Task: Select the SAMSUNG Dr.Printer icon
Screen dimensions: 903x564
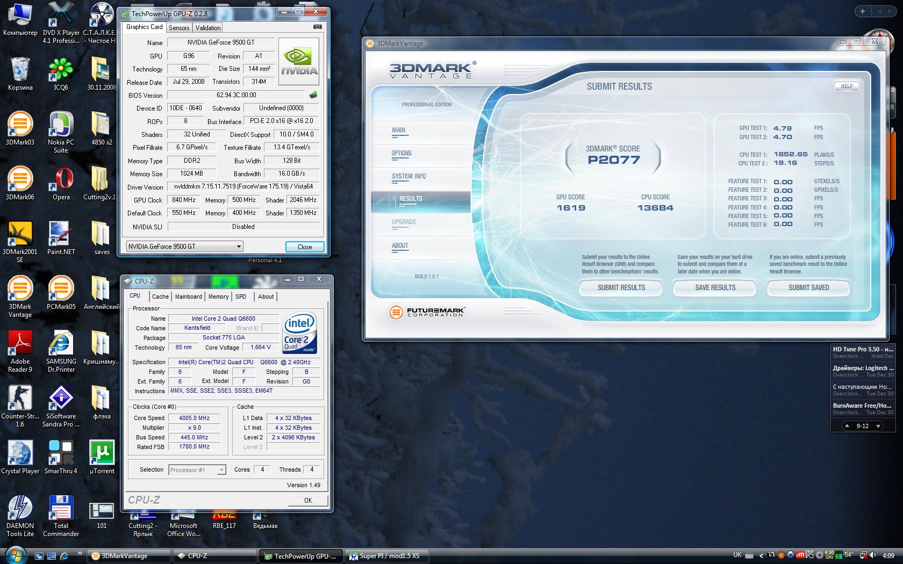Action: click(x=61, y=351)
